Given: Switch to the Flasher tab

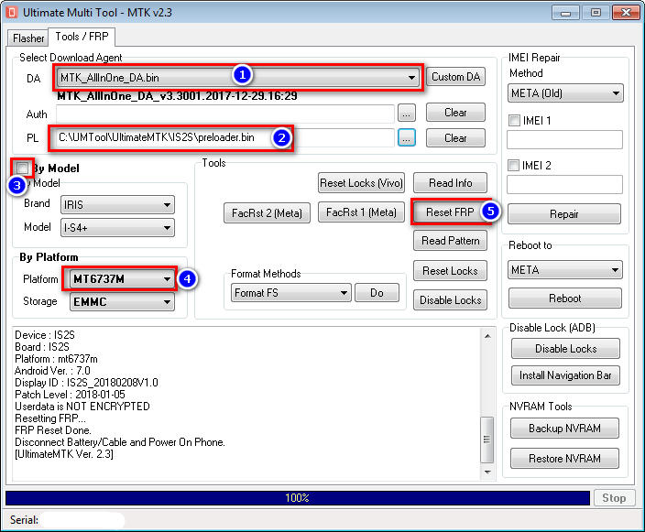Looking at the screenshot, I should coord(28,38).
